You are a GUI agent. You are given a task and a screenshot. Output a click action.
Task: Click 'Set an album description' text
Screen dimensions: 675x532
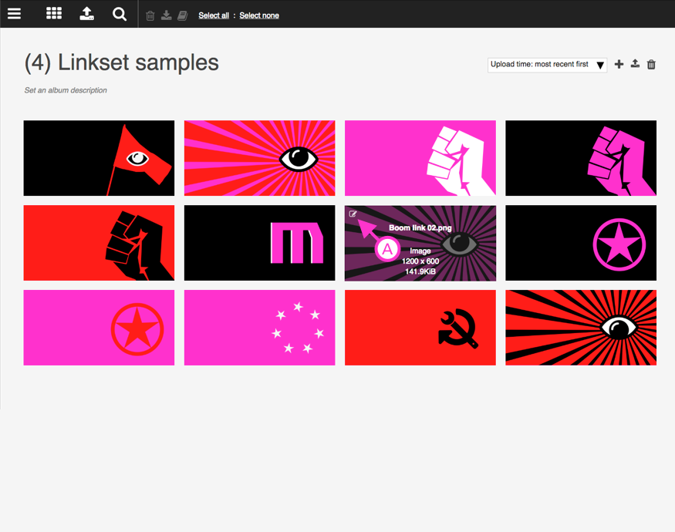(66, 90)
